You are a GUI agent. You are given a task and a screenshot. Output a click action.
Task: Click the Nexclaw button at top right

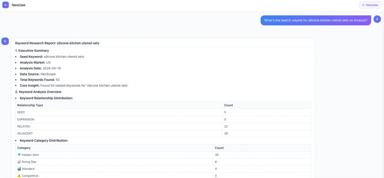370,5
